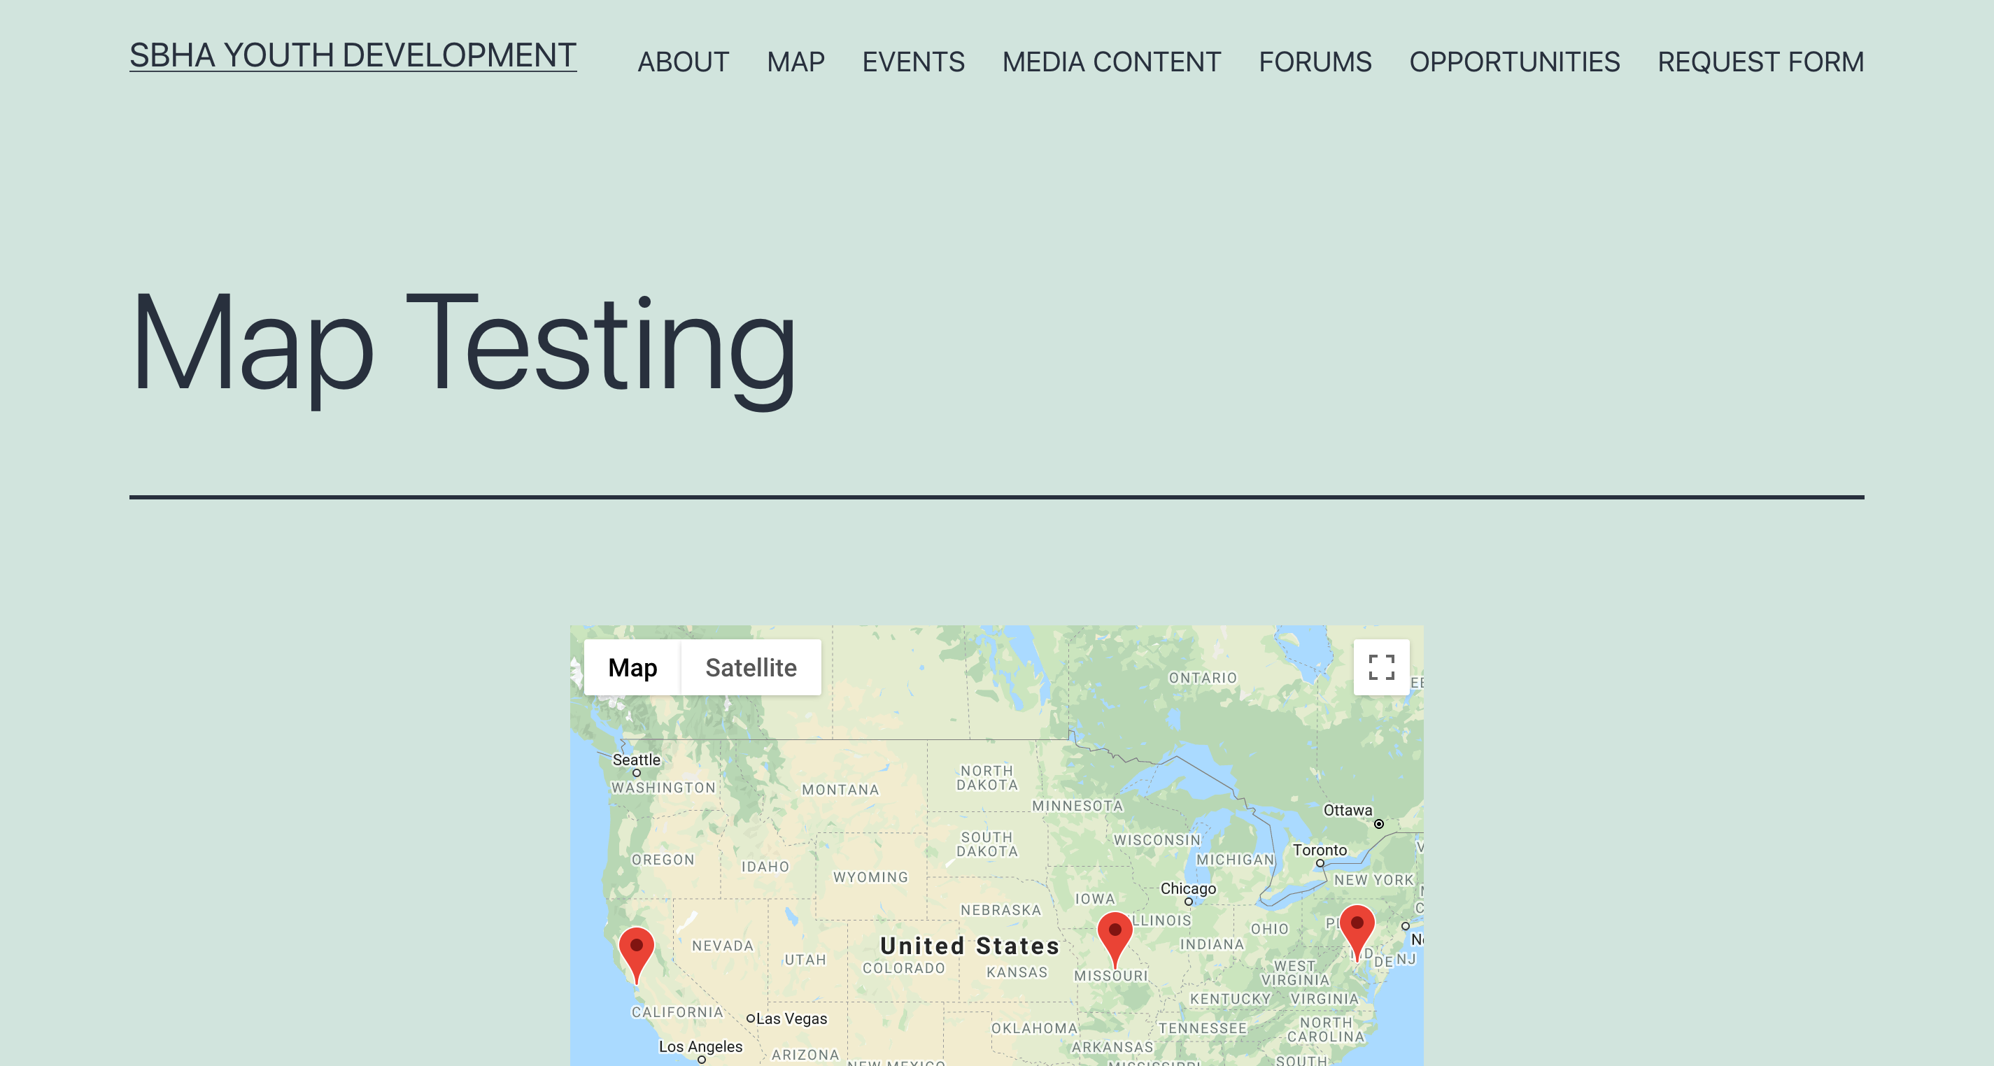Viewport: 1994px width, 1066px height.
Task: Click the SBHA Youth Development site title
Action: tap(353, 56)
